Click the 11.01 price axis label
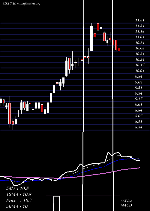The width and height of the screenshot is (150, 211). pos(140,37)
